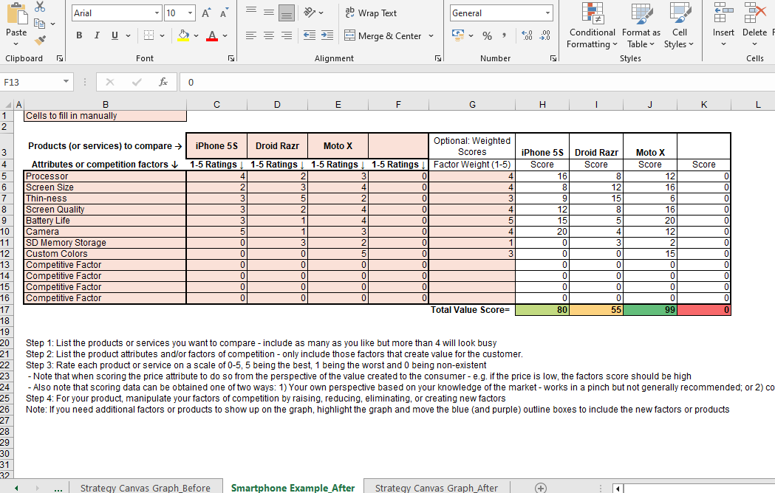The image size is (775, 493).
Task: Open Clipboard dialog launcher
Action: (x=60, y=58)
